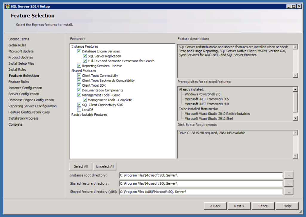Enable the LocalDB feature
306x217 pixels.
79,109
